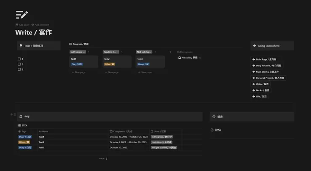Screen dimensions: 311x171
Task: Click calendar icon in 今年 callout
Action: (21, 117)
